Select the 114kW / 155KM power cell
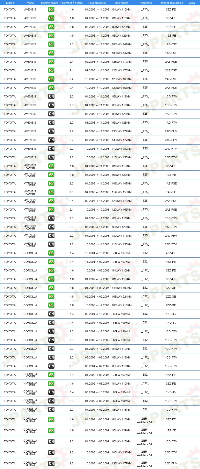 pyautogui.click(x=121, y=192)
